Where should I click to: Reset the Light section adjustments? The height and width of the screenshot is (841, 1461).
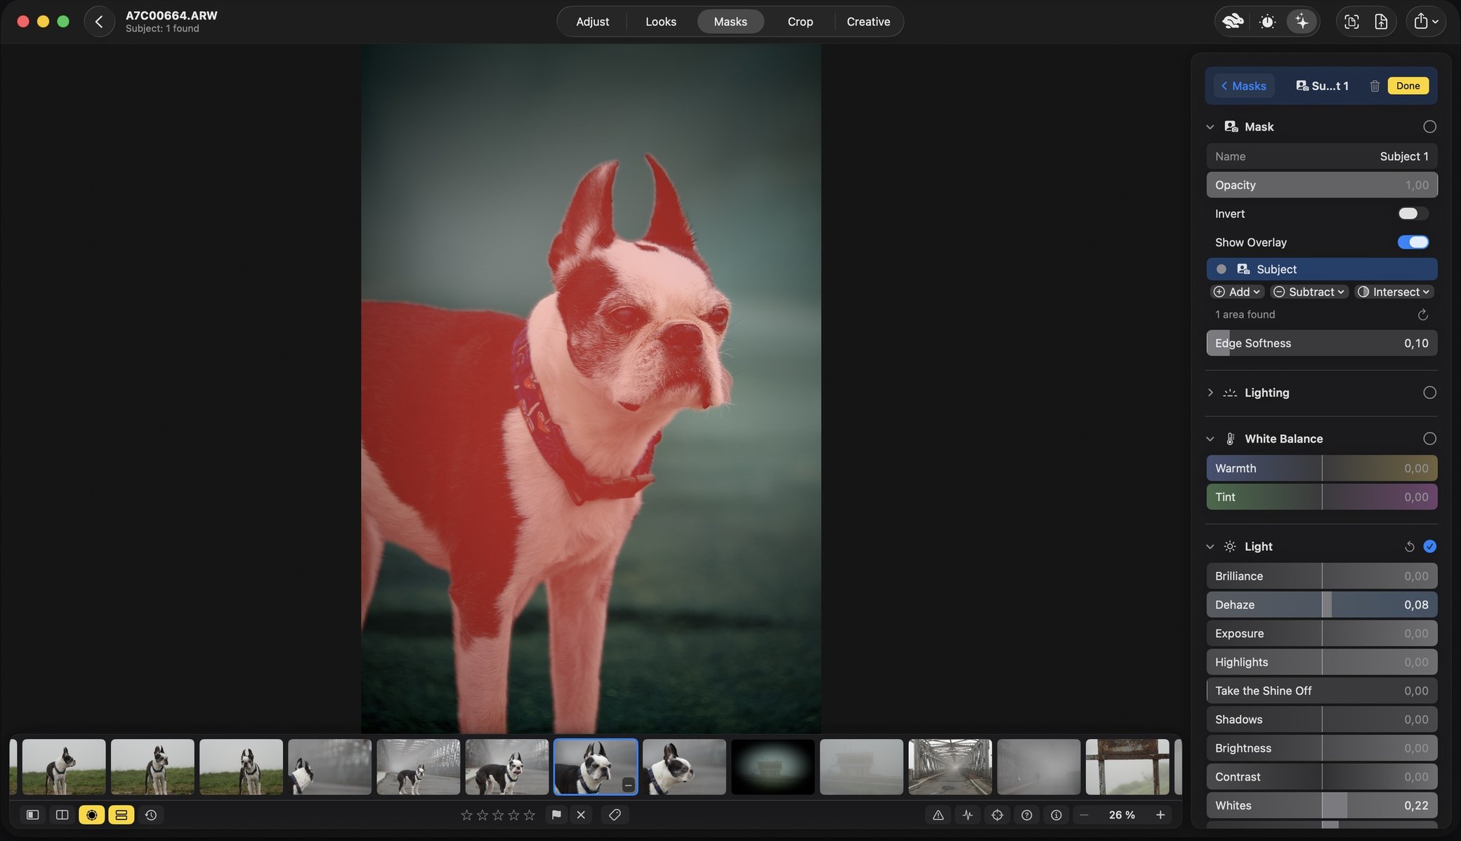click(x=1409, y=547)
